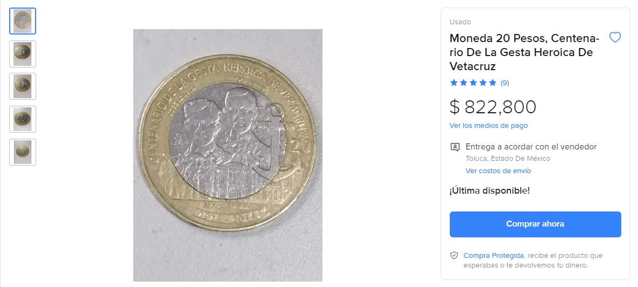This screenshot has width=638, height=287.
Task: Click the main coin product image
Action: click(x=228, y=155)
